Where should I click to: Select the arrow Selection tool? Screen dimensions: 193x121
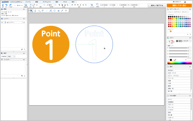point(31,11)
